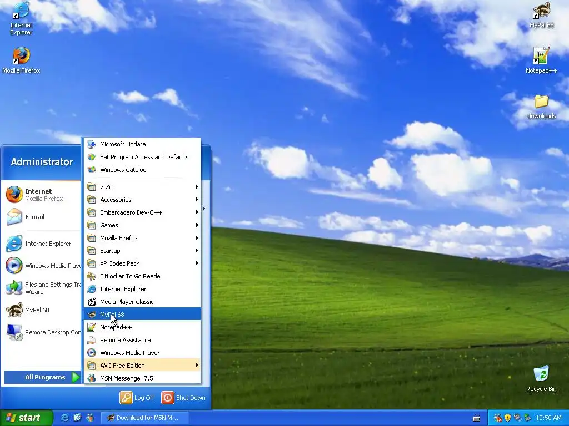Open Windows Media Player in left pane
569x426 pixels.
[42, 266]
